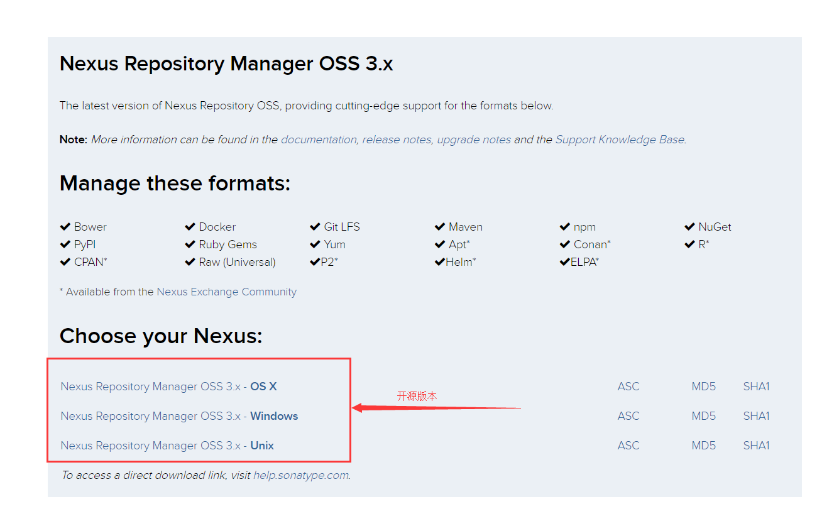Click the checkmark icon beside Docker
The width and height of the screenshot is (839, 521).
(190, 227)
